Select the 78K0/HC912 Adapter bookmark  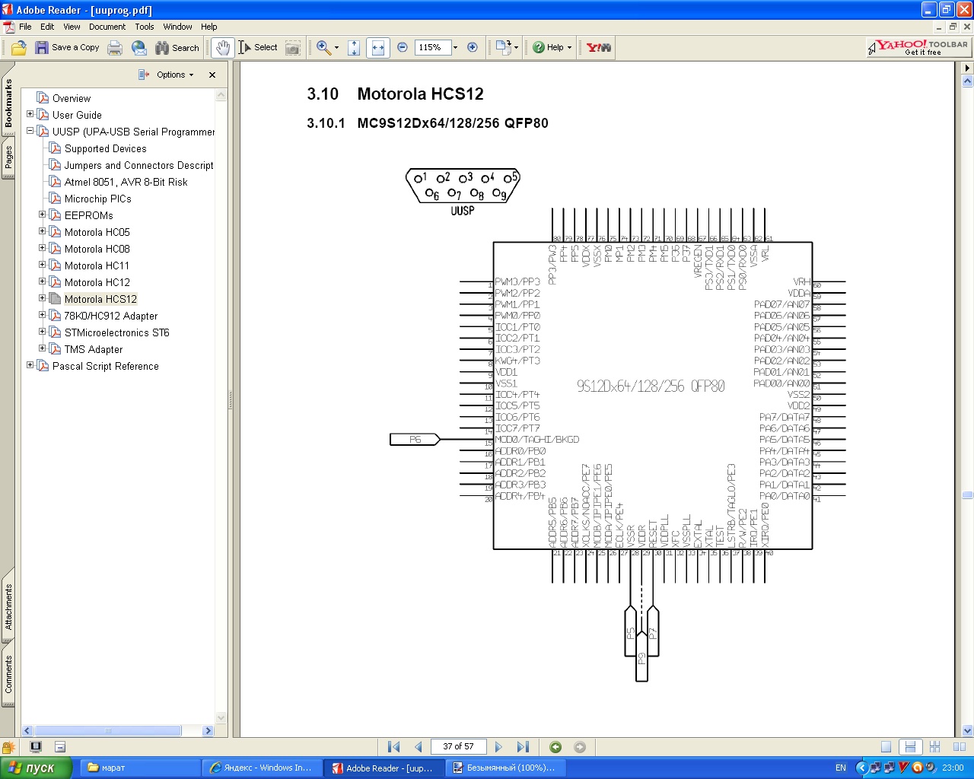point(111,316)
